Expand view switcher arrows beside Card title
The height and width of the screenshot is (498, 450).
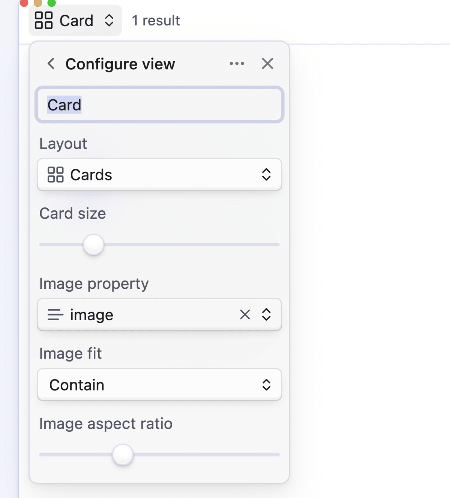click(109, 20)
